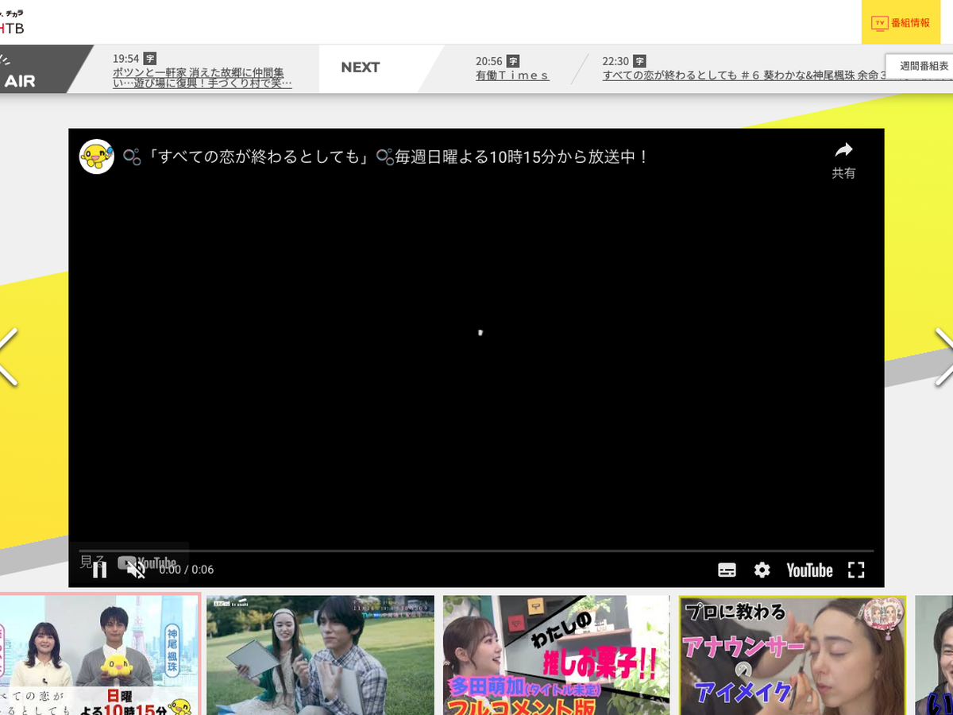Viewport: 953px width, 715px height.
Task: Pause the YouTube video
Action: pos(99,570)
